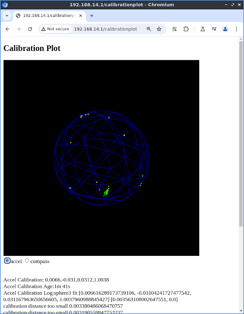
Task: Open the Chromium three-dot menu
Action: pyautogui.click(x=236, y=29)
